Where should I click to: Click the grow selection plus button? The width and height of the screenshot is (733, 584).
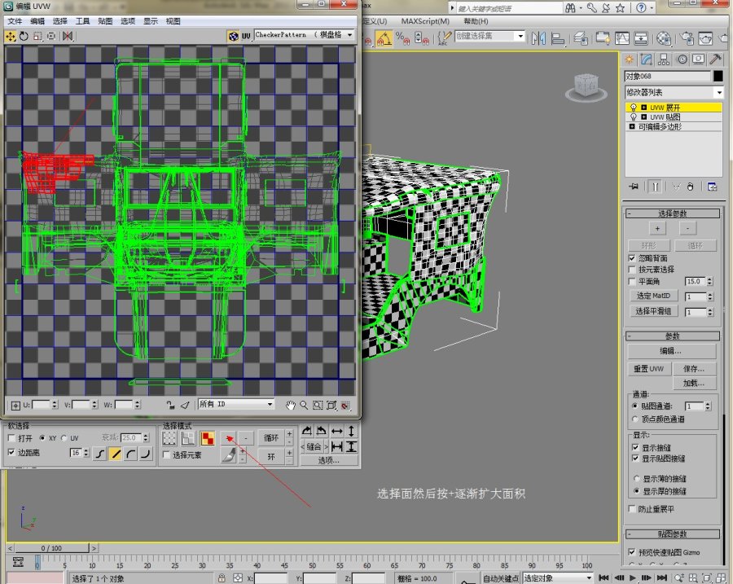coord(230,438)
